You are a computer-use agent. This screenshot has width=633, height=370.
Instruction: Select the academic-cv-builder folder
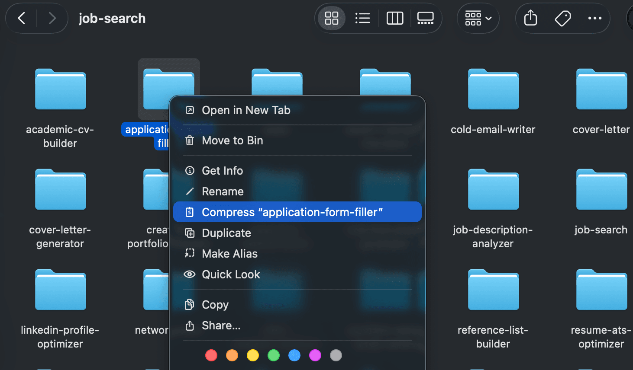[x=61, y=89]
